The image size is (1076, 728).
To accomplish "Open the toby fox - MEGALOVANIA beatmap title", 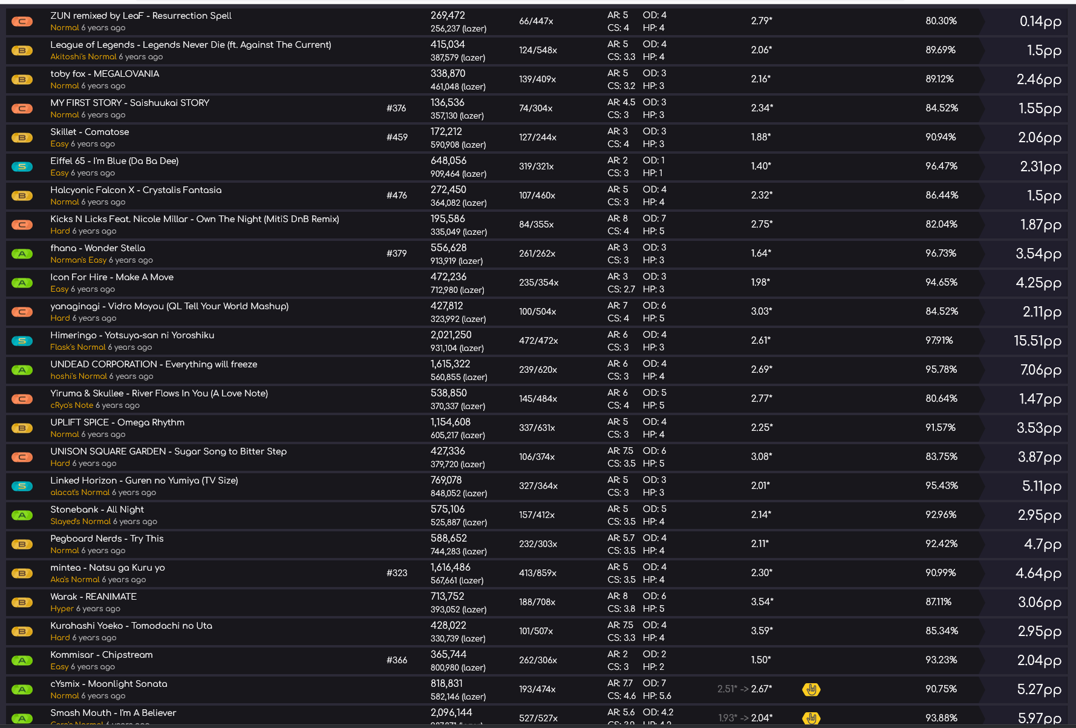I will point(105,74).
